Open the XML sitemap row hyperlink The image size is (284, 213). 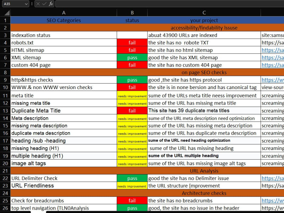tap(273, 58)
